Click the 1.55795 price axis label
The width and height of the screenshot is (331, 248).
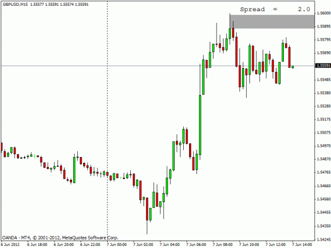(324, 40)
